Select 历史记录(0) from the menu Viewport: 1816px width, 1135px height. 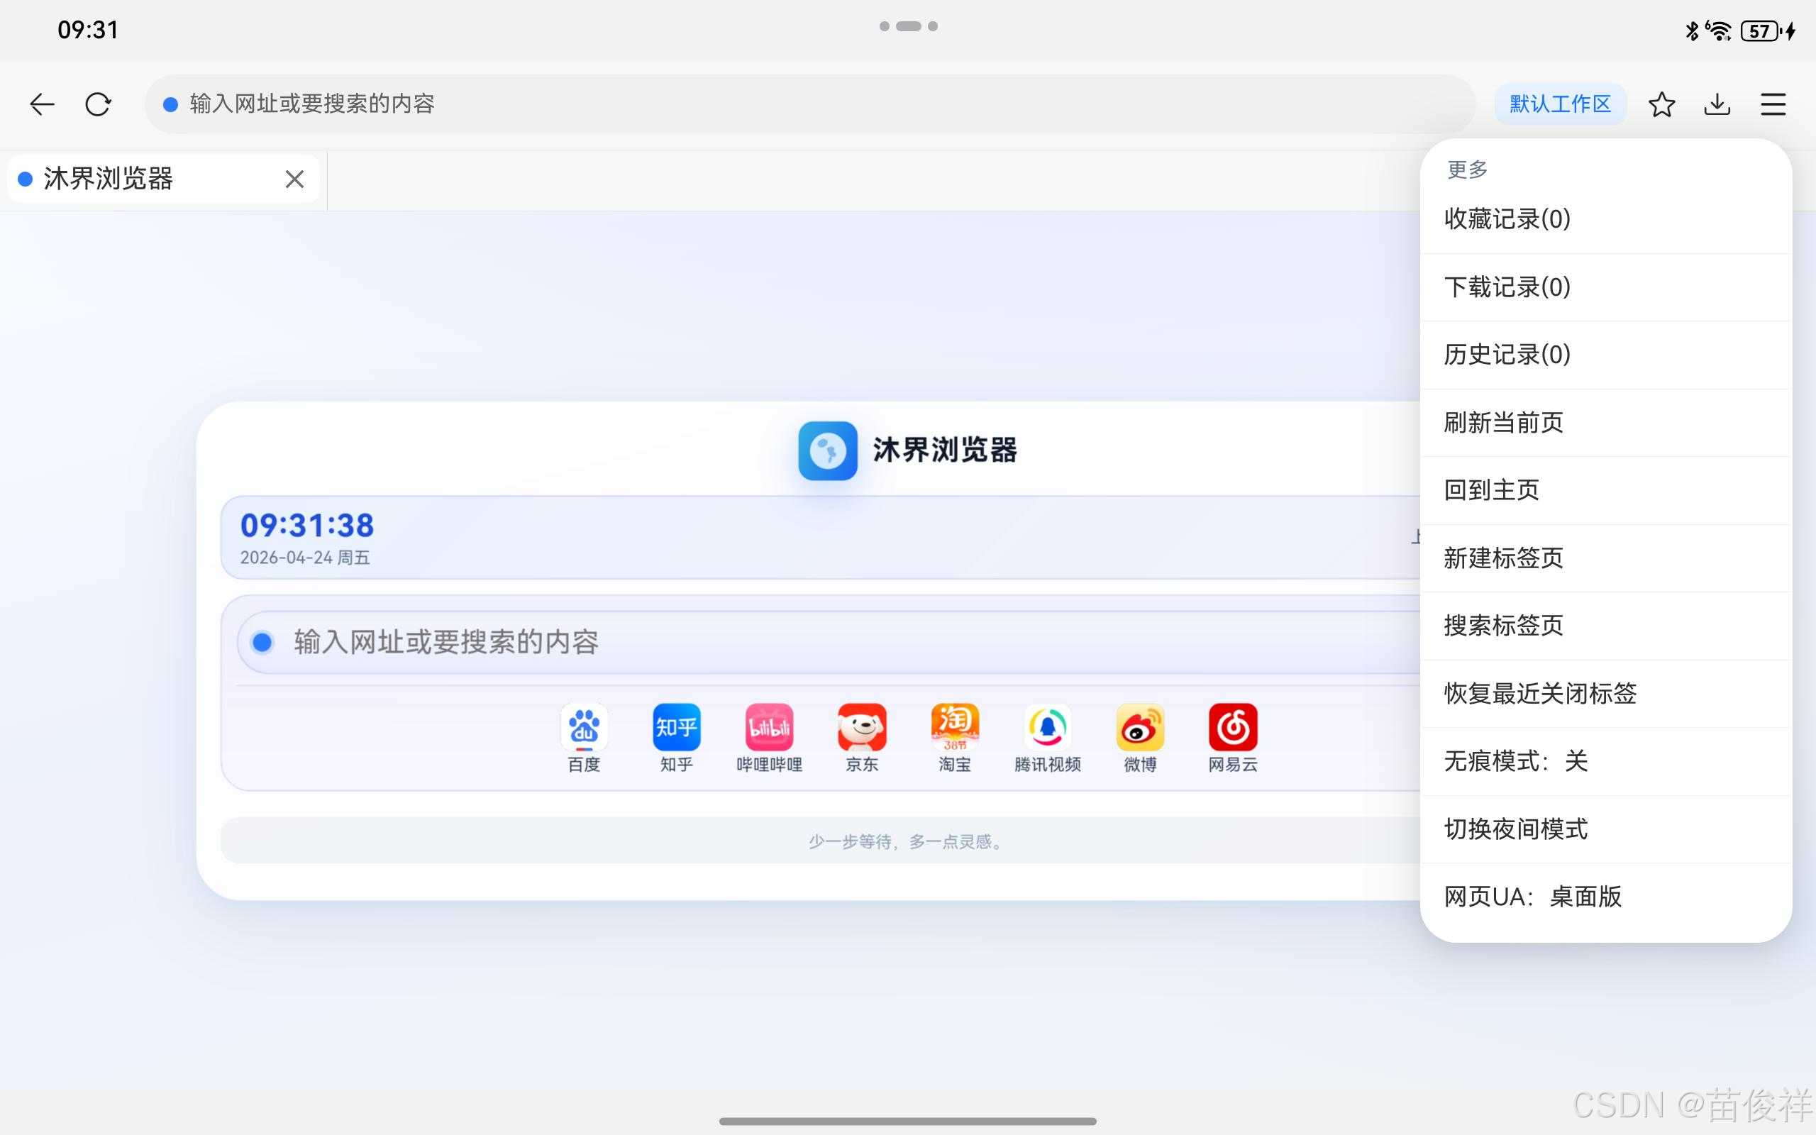pos(1507,354)
